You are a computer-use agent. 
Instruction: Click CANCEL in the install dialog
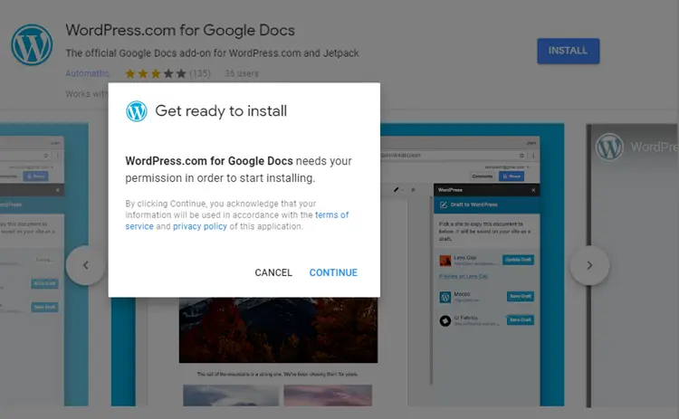273,272
